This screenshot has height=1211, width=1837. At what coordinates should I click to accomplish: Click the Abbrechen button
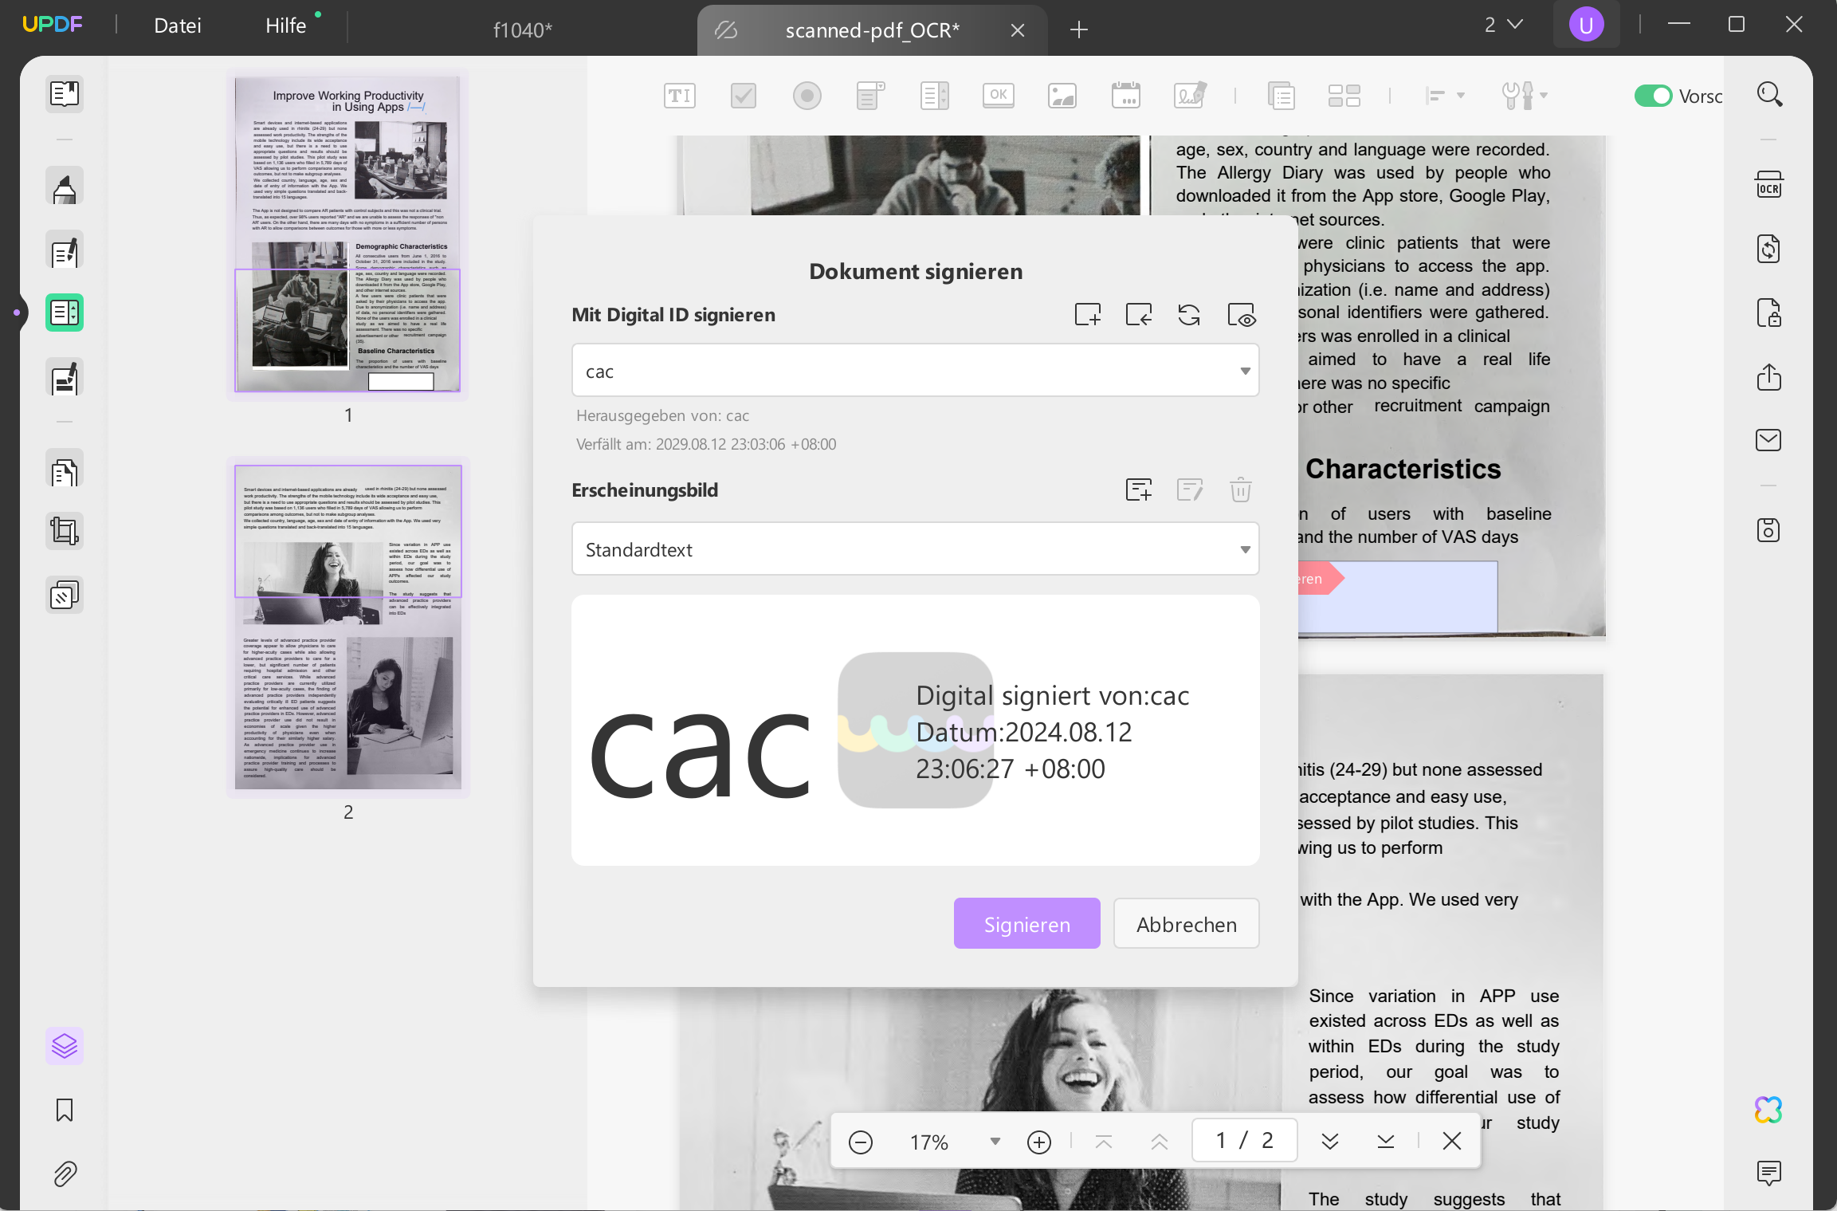(1186, 923)
